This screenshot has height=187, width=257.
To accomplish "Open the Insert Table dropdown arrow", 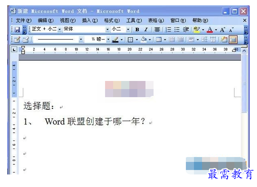I will [x=165, y=40].
